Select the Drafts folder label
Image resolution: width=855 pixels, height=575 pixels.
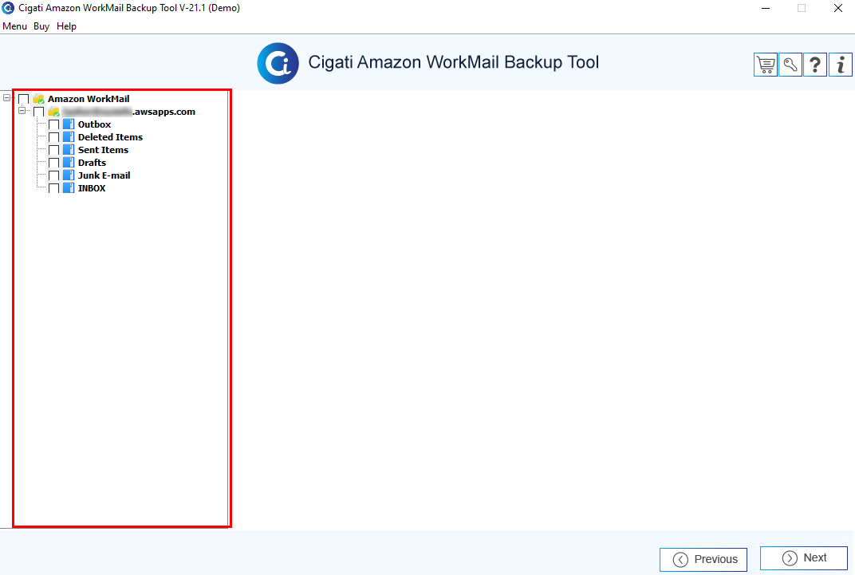pos(93,163)
